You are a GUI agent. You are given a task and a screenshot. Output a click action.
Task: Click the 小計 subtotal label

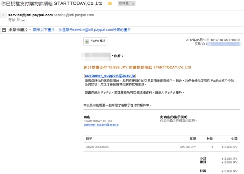point(203,159)
